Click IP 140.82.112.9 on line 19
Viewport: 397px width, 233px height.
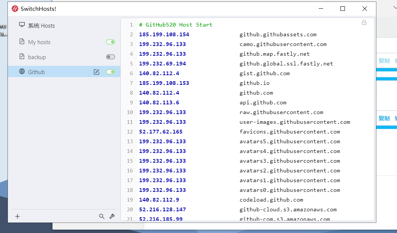[x=159, y=200]
